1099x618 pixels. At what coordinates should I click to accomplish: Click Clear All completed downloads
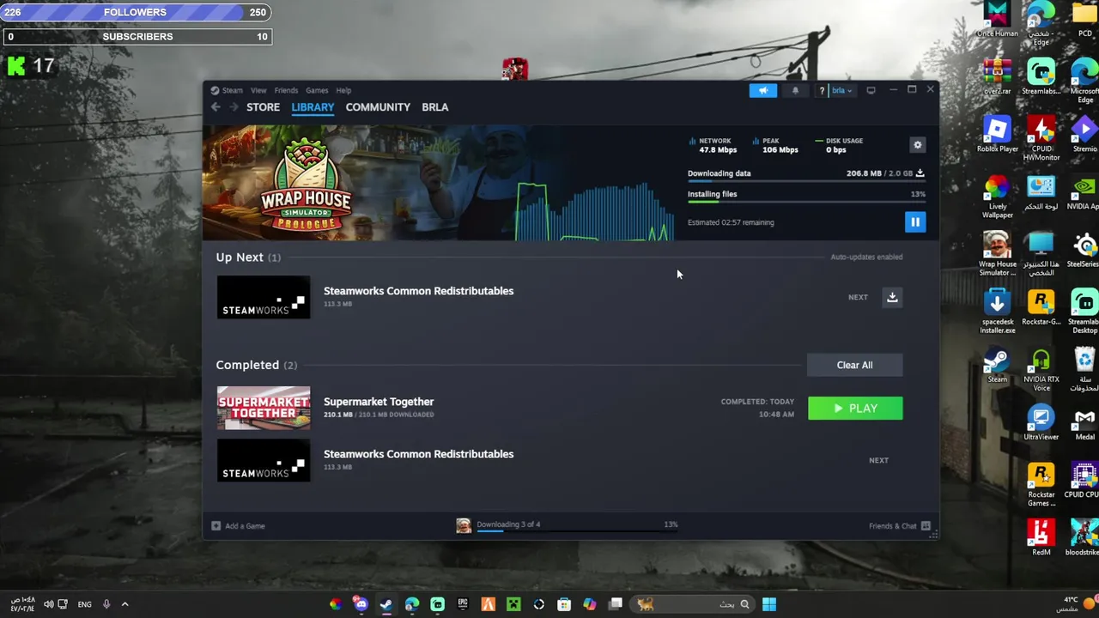(x=854, y=365)
